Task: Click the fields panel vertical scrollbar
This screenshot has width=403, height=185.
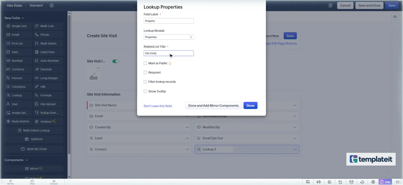Action: pyautogui.click(x=69, y=85)
